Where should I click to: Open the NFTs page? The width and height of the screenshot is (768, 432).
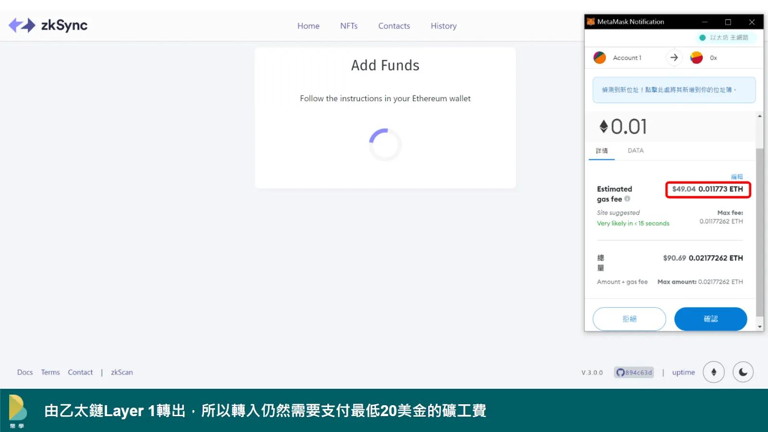point(349,26)
